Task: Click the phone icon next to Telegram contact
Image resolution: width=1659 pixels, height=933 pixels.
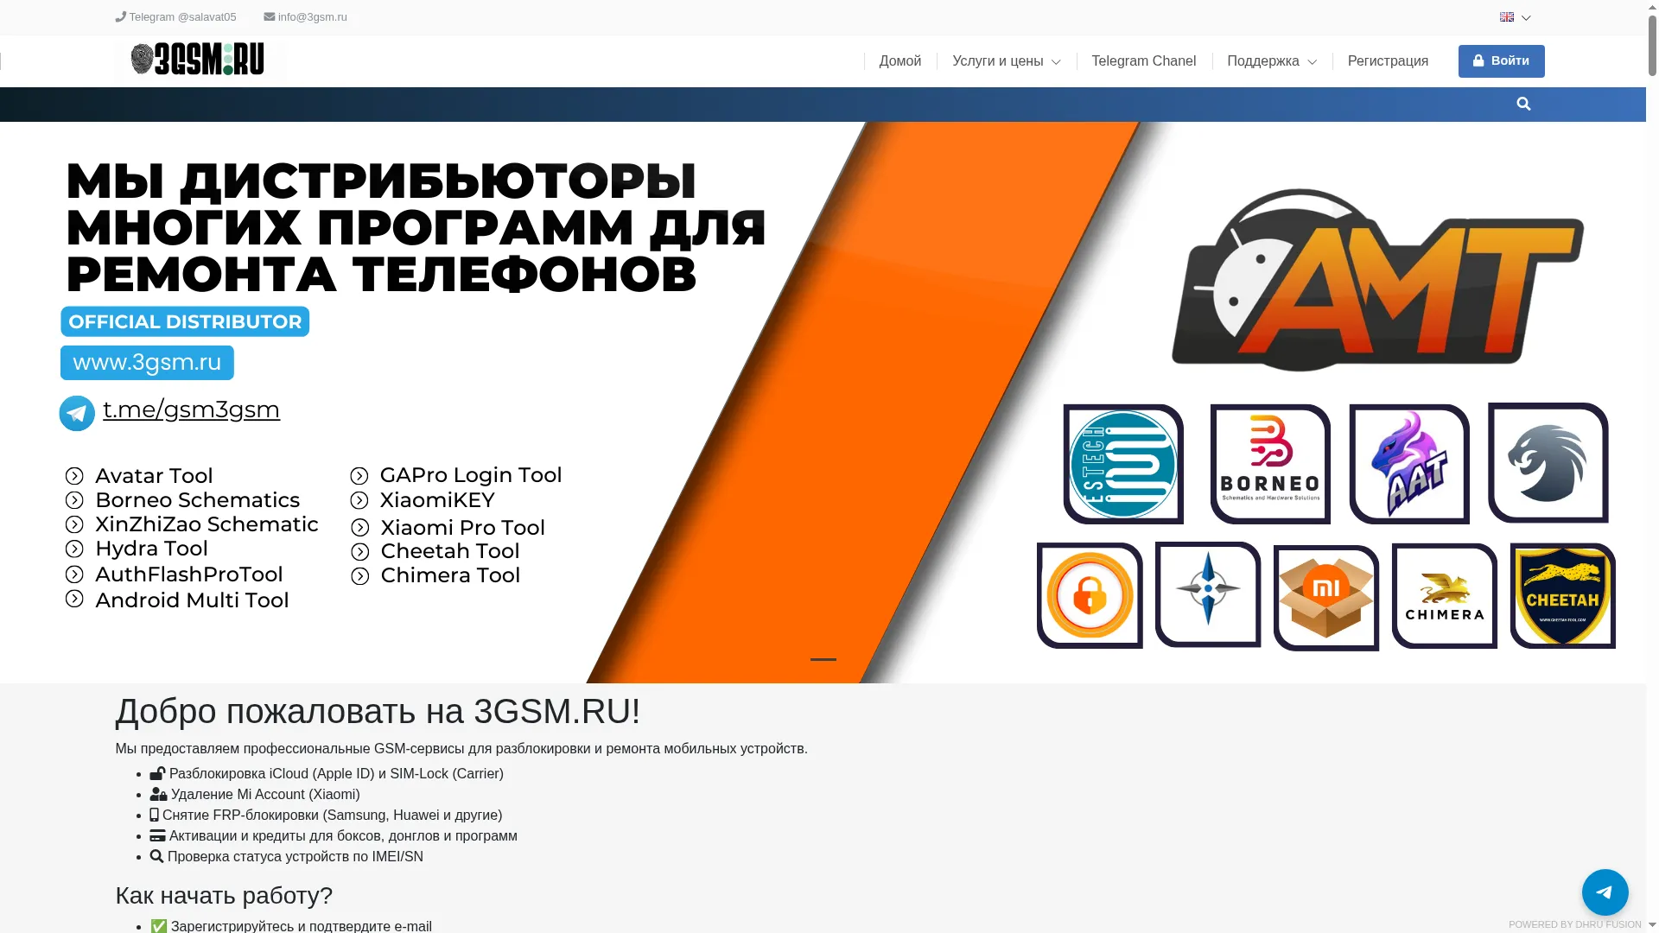Action: 121,16
